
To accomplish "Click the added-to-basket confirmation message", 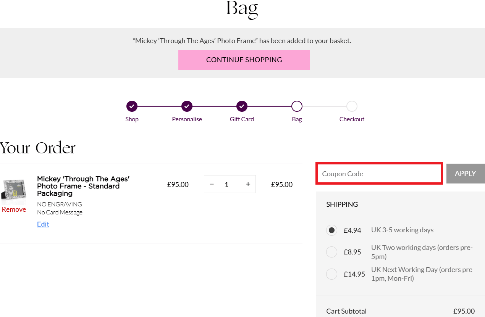I will (x=242, y=41).
